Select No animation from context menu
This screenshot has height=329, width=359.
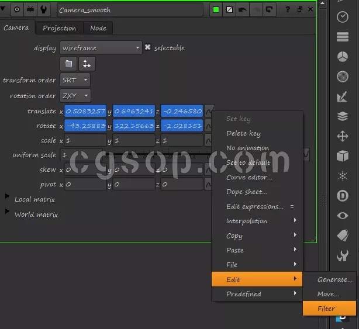pyautogui.click(x=257, y=148)
